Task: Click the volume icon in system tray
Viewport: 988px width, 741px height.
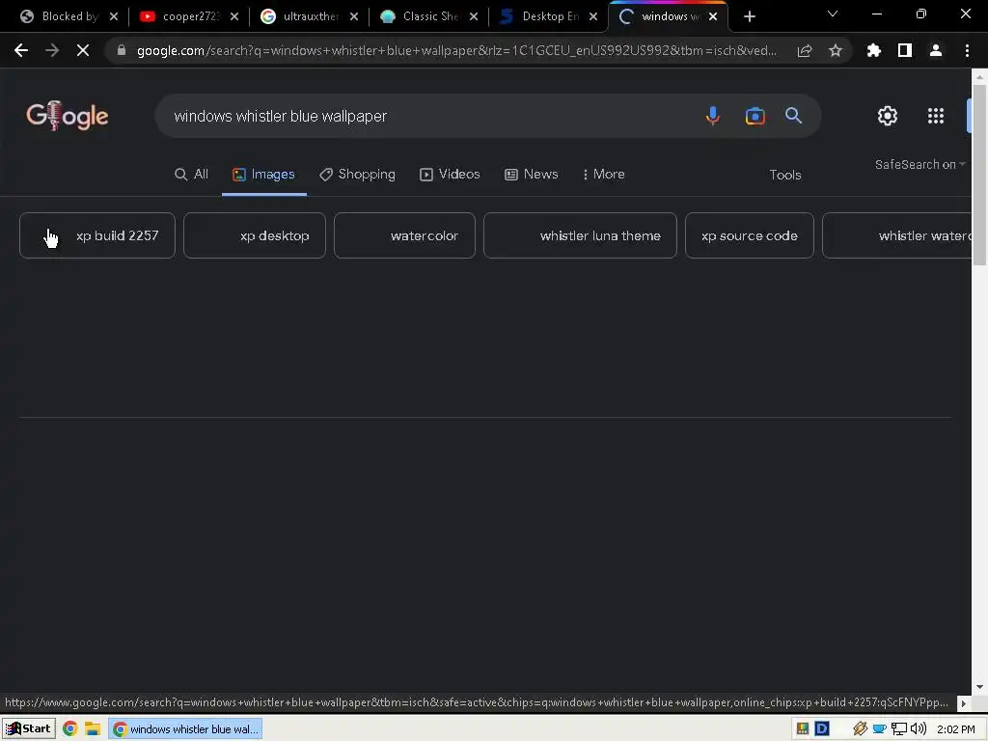Action: (919, 729)
